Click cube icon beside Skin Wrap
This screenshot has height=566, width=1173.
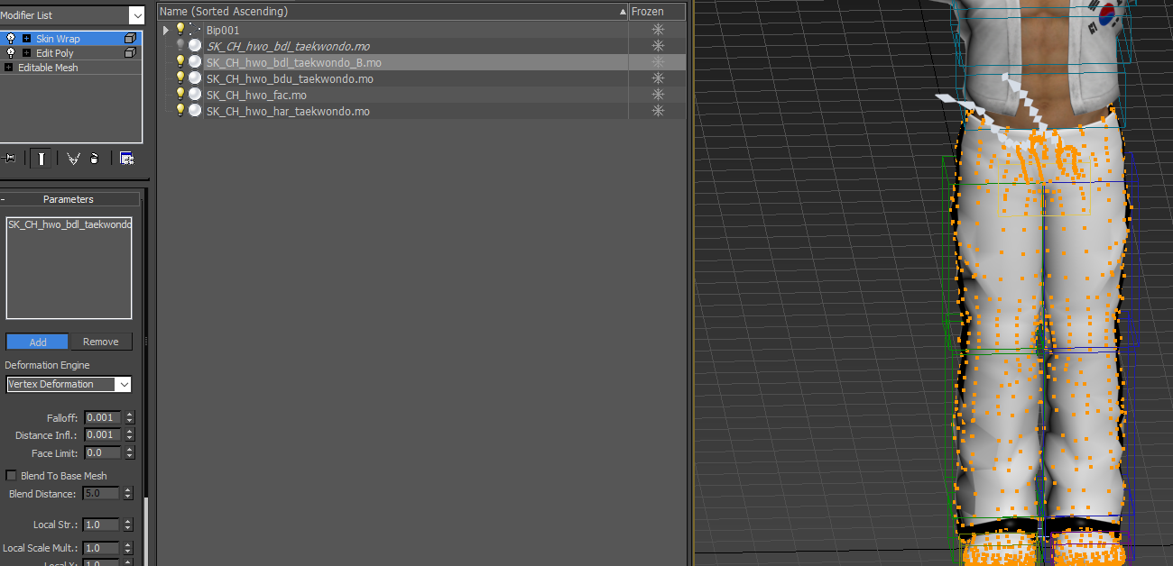130,39
